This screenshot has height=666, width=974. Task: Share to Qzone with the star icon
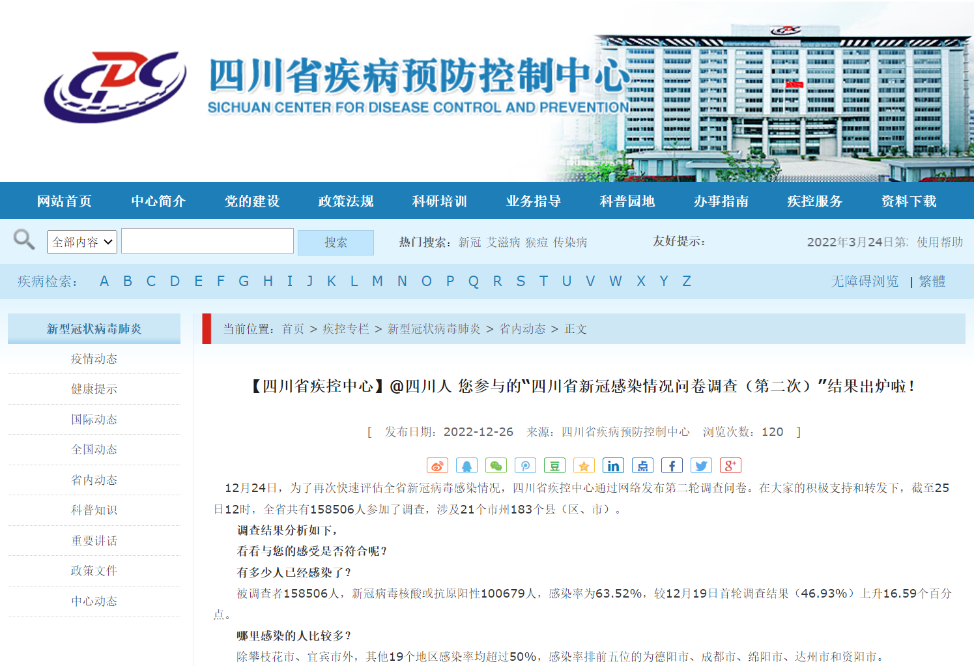pyautogui.click(x=584, y=465)
